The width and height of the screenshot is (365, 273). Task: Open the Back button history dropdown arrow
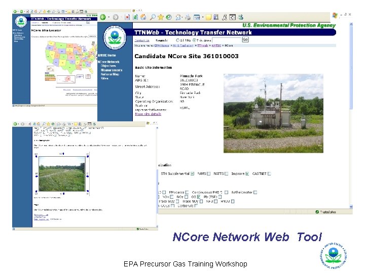[109, 17]
